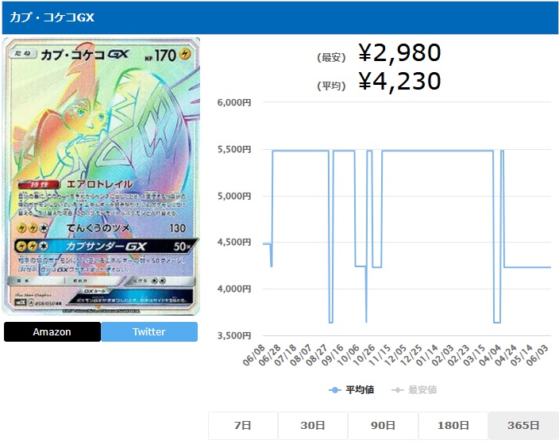This screenshot has height=444, width=559.
Task: Toggle the 平均値 legend series
Action: (x=352, y=390)
